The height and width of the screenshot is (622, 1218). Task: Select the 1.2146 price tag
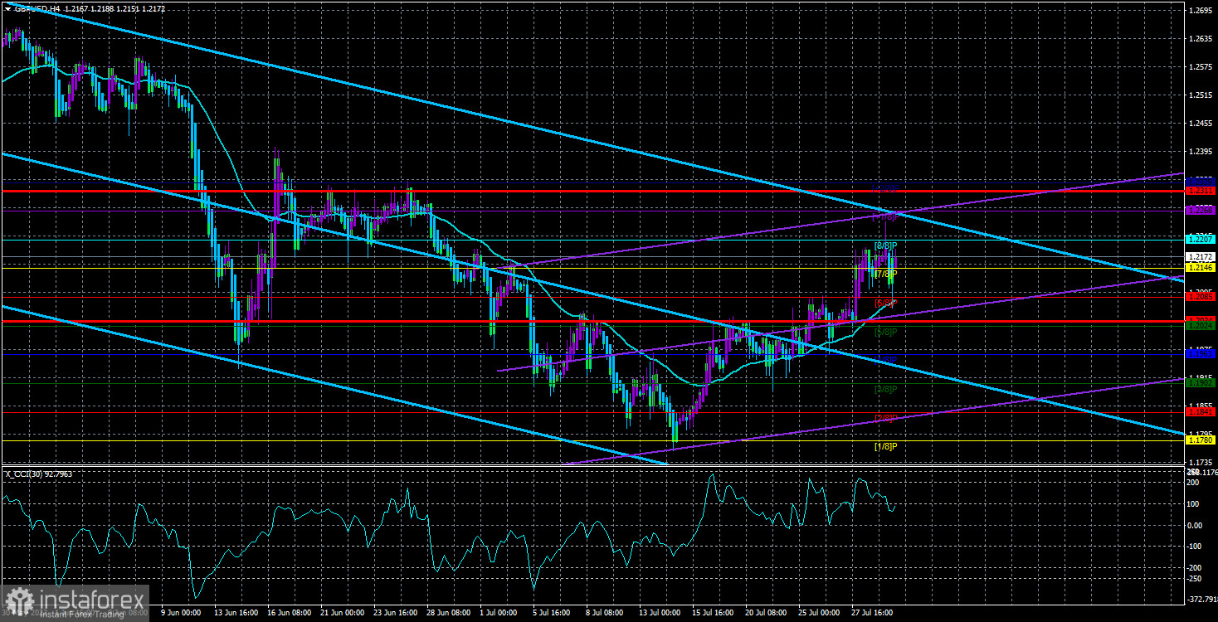point(1201,268)
